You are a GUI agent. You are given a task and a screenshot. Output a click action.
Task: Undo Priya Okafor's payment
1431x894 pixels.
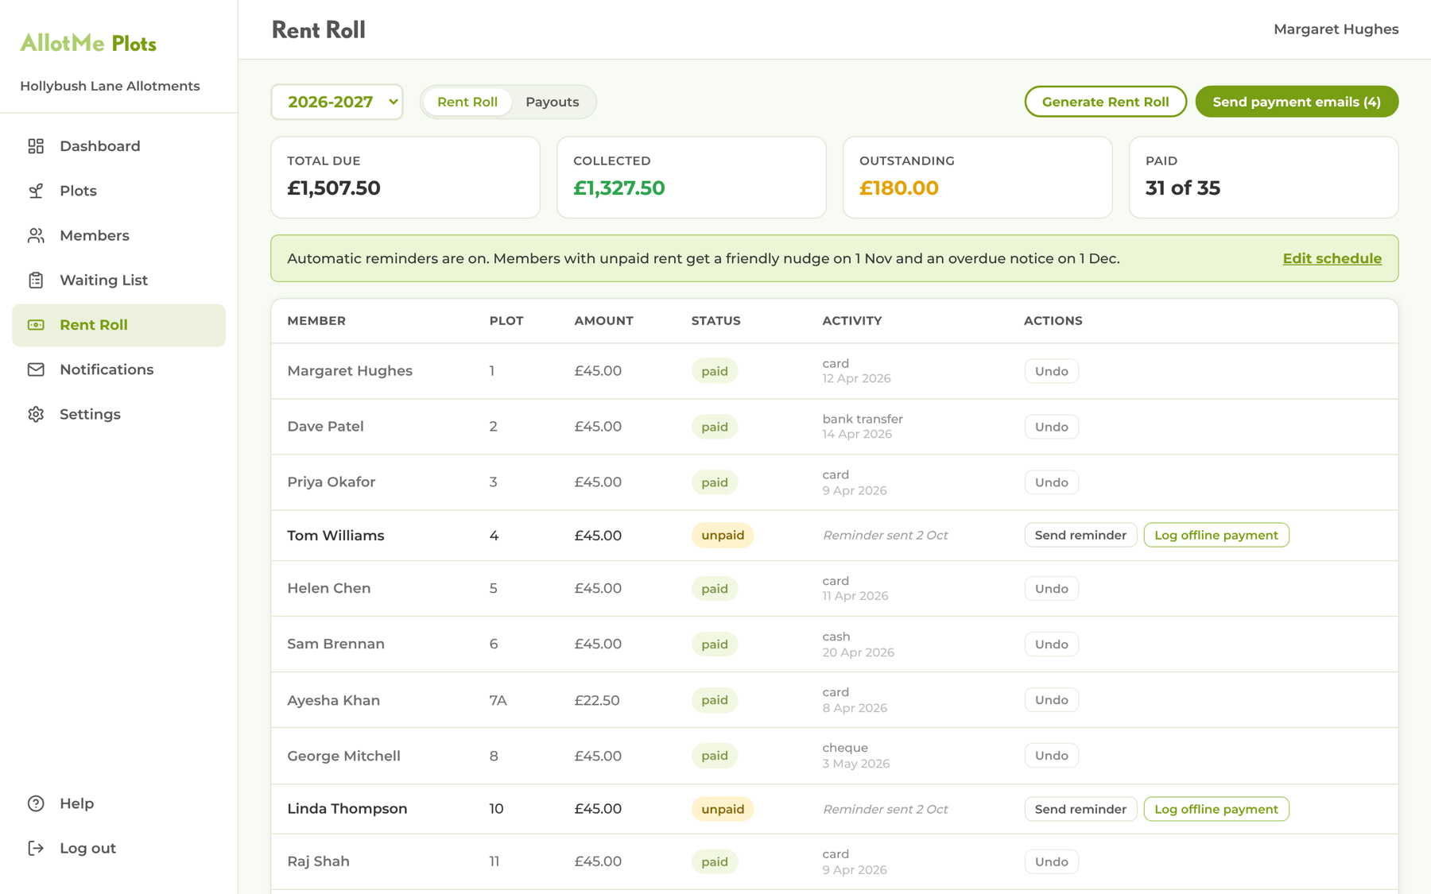1051,482
